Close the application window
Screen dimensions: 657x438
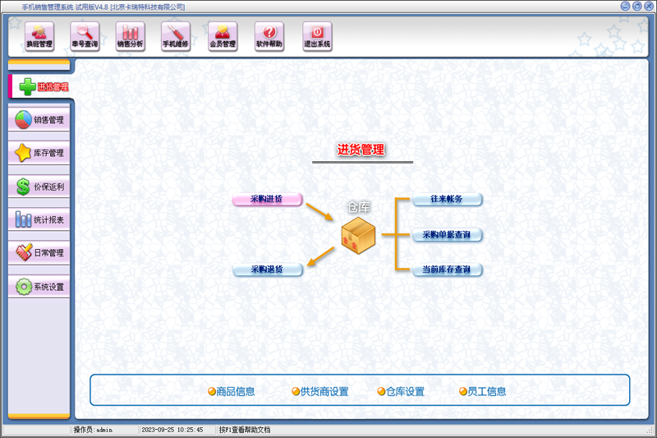pyautogui.click(x=649, y=6)
